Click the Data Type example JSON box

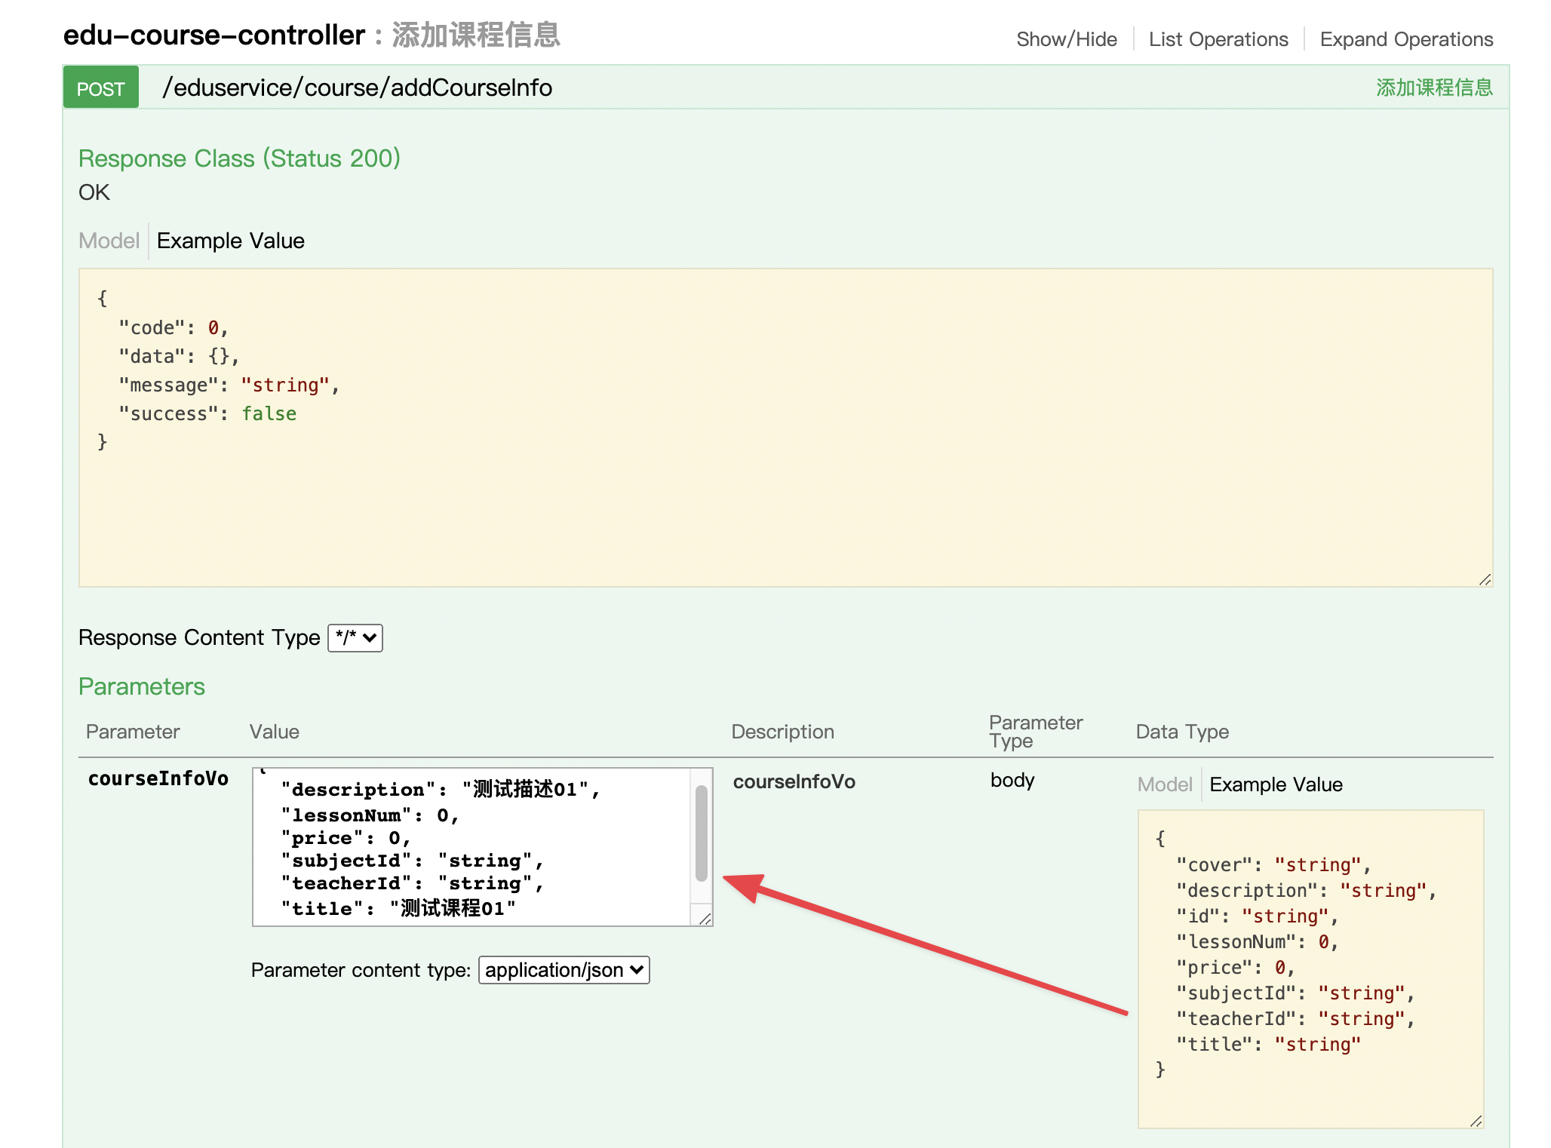pos(1311,969)
